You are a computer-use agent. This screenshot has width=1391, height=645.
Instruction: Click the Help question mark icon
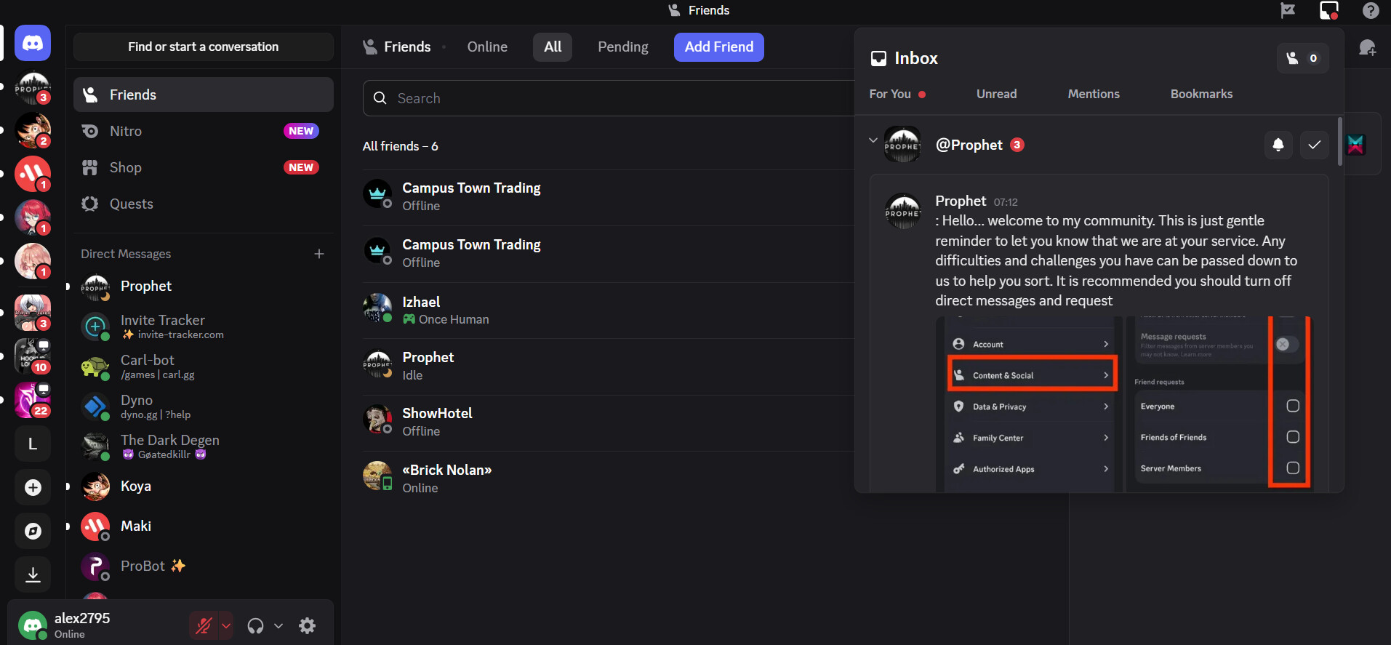[x=1370, y=10]
